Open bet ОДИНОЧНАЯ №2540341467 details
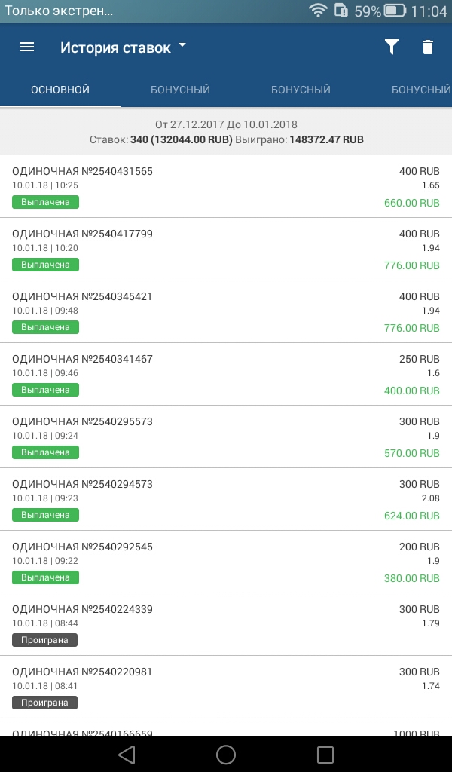 83,360
